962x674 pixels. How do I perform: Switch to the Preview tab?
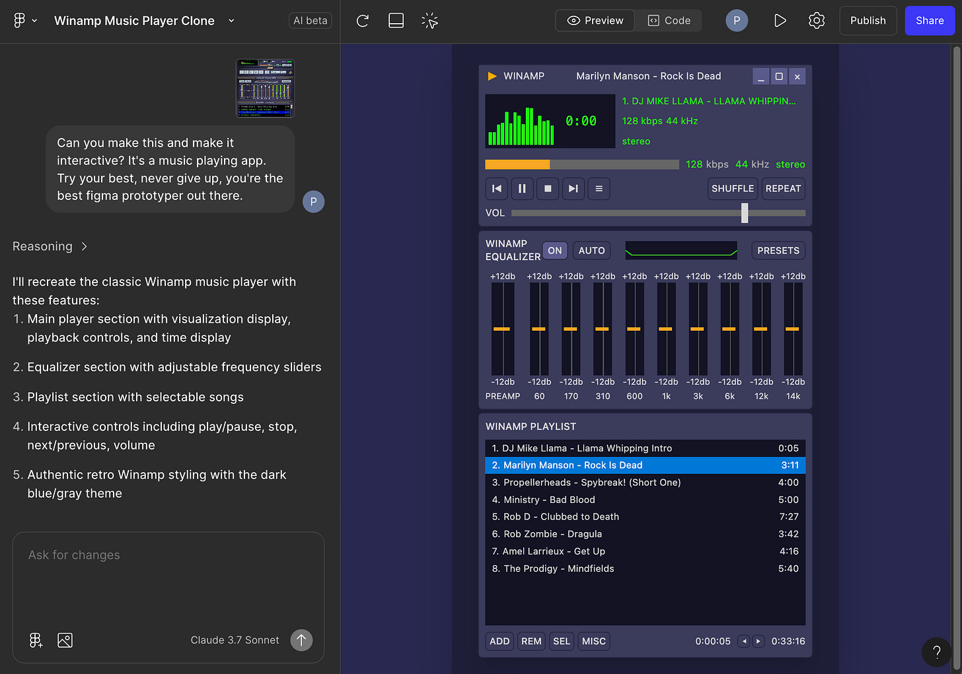595,20
